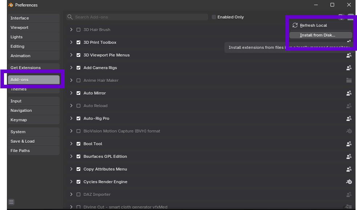Open the Interface preferences tab
The image size is (357, 210).
34,18
